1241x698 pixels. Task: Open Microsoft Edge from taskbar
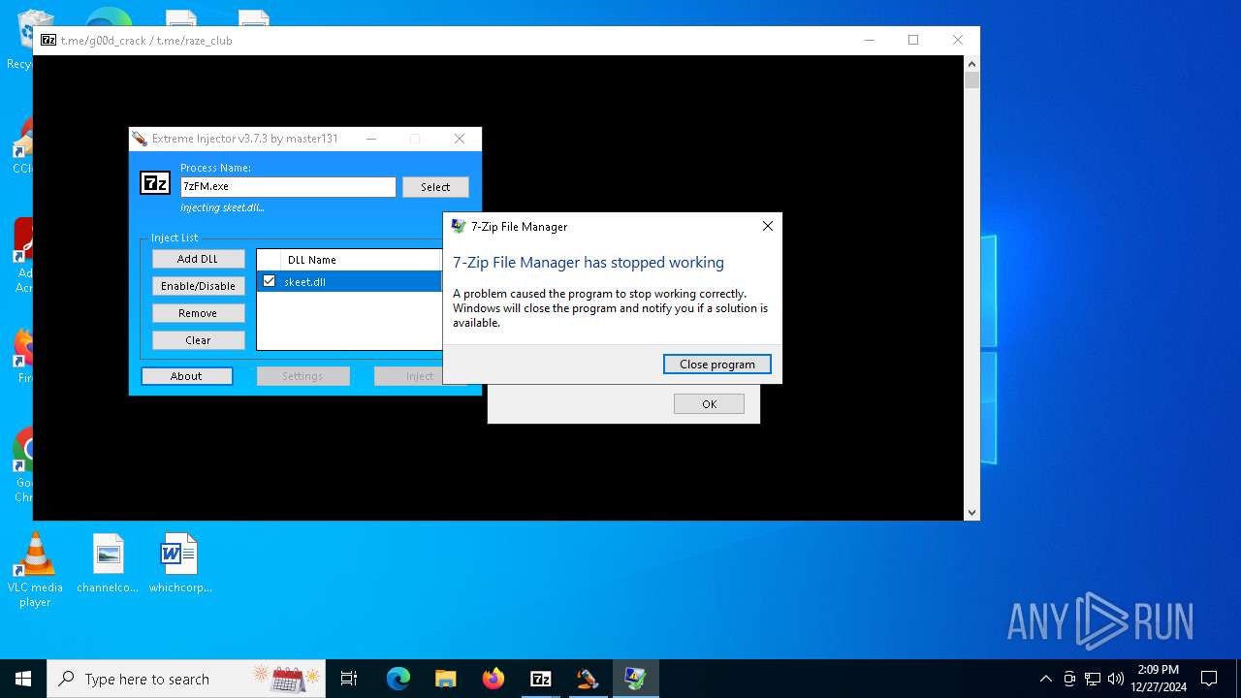click(398, 679)
